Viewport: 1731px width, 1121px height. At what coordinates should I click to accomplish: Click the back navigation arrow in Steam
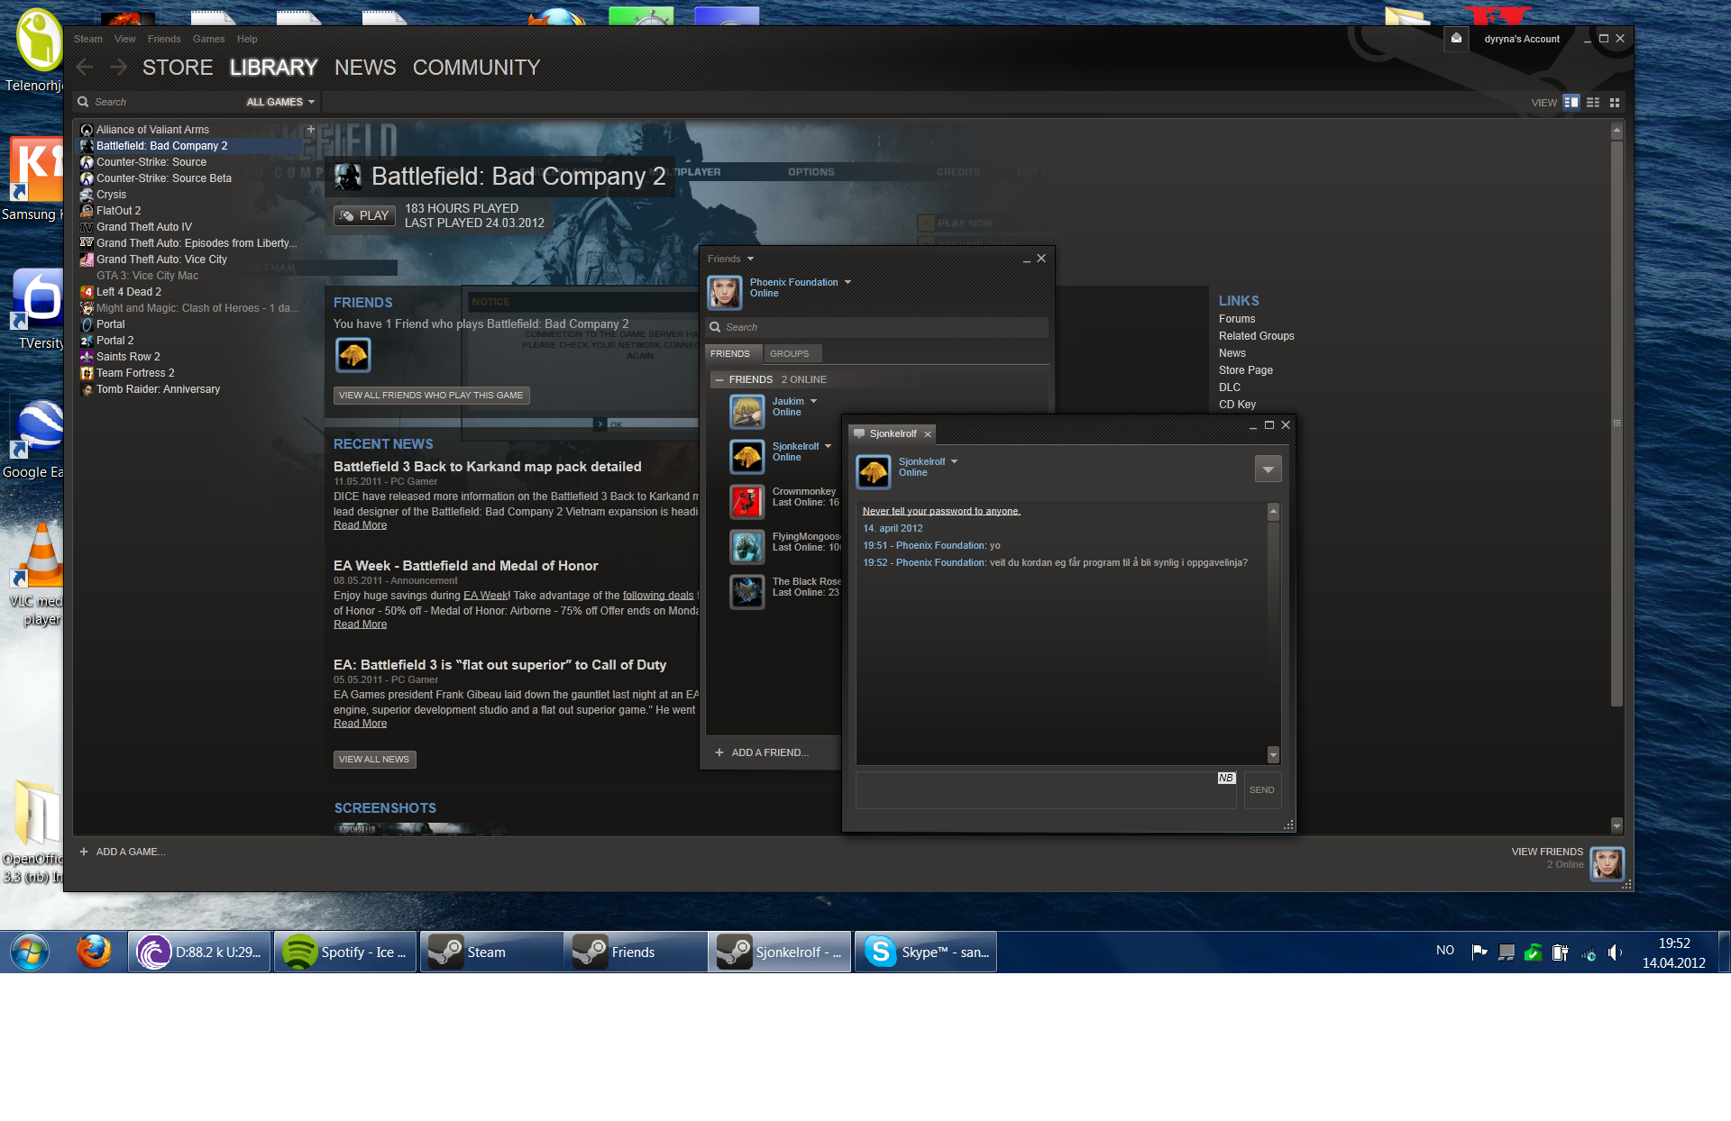[x=86, y=68]
